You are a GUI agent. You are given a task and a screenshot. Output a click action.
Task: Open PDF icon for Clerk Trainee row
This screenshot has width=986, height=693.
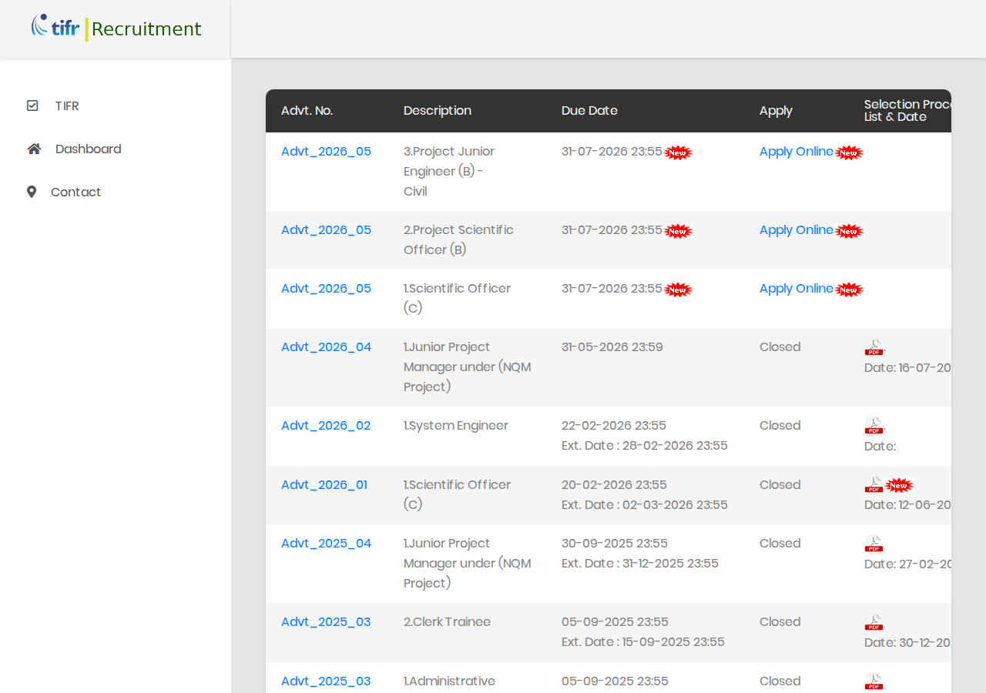[x=874, y=622]
